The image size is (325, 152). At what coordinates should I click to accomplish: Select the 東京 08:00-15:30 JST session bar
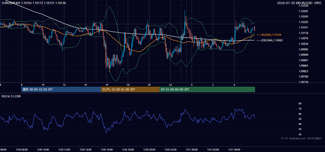(x=61, y=89)
